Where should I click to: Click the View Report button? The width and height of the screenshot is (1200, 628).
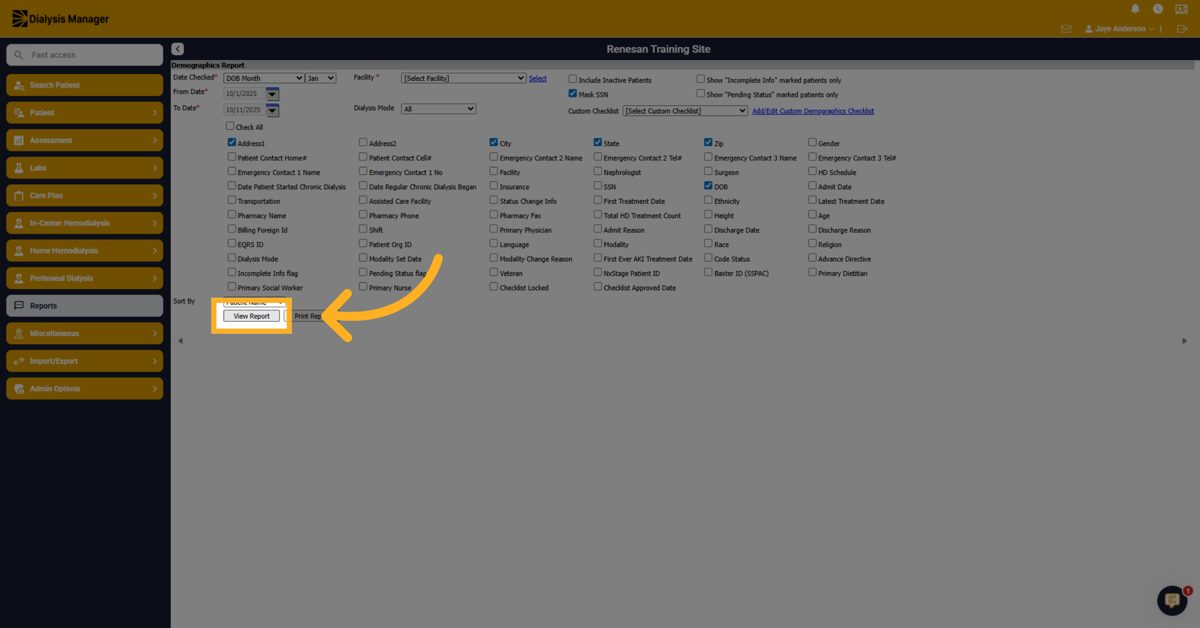pyautogui.click(x=251, y=316)
